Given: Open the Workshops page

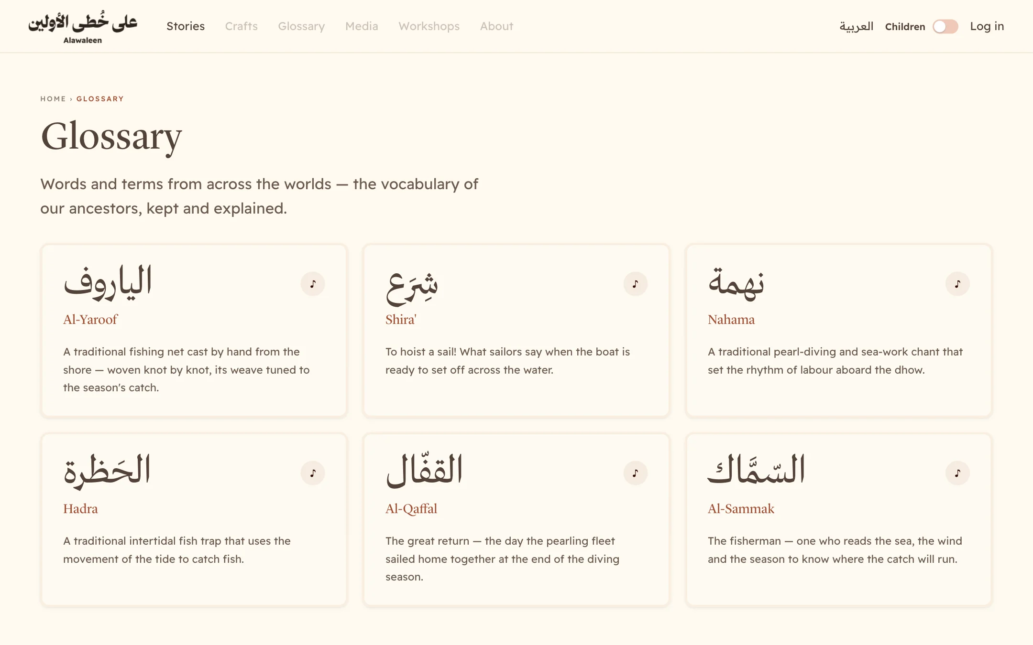Looking at the screenshot, I should (x=429, y=26).
